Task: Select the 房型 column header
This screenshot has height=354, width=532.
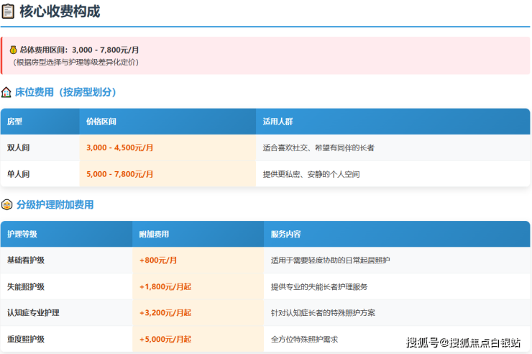Action: [15, 122]
